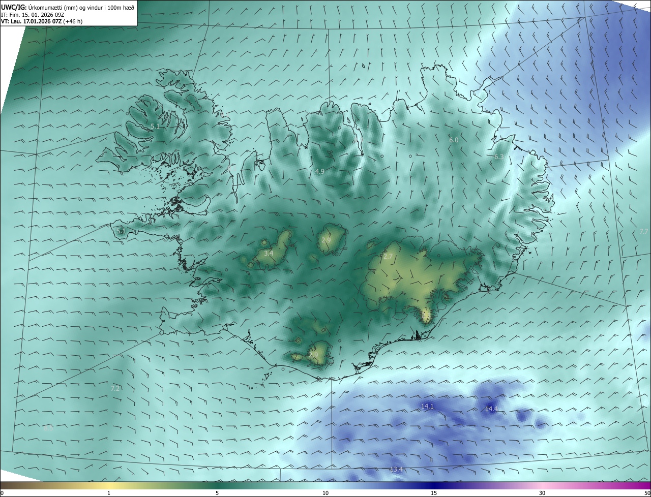Click the 2.9 label on the southernmost glacier
651x497 pixels.
pyautogui.click(x=313, y=355)
